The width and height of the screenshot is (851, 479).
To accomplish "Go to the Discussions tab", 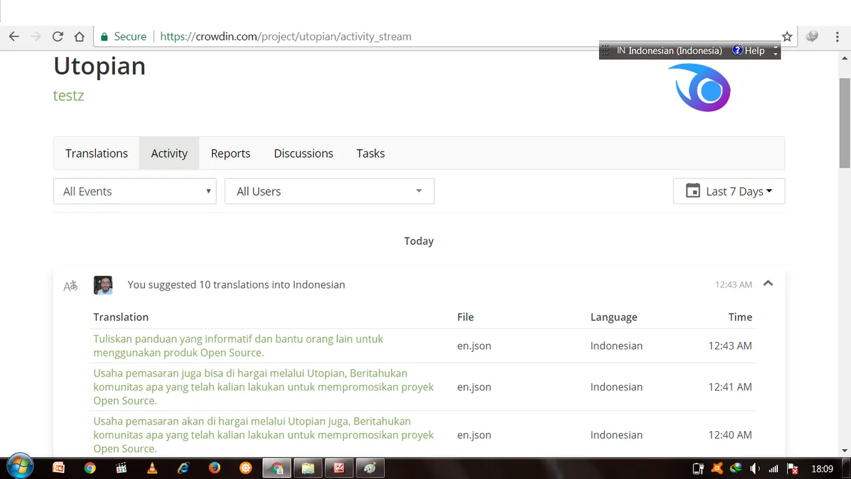I will click(303, 153).
